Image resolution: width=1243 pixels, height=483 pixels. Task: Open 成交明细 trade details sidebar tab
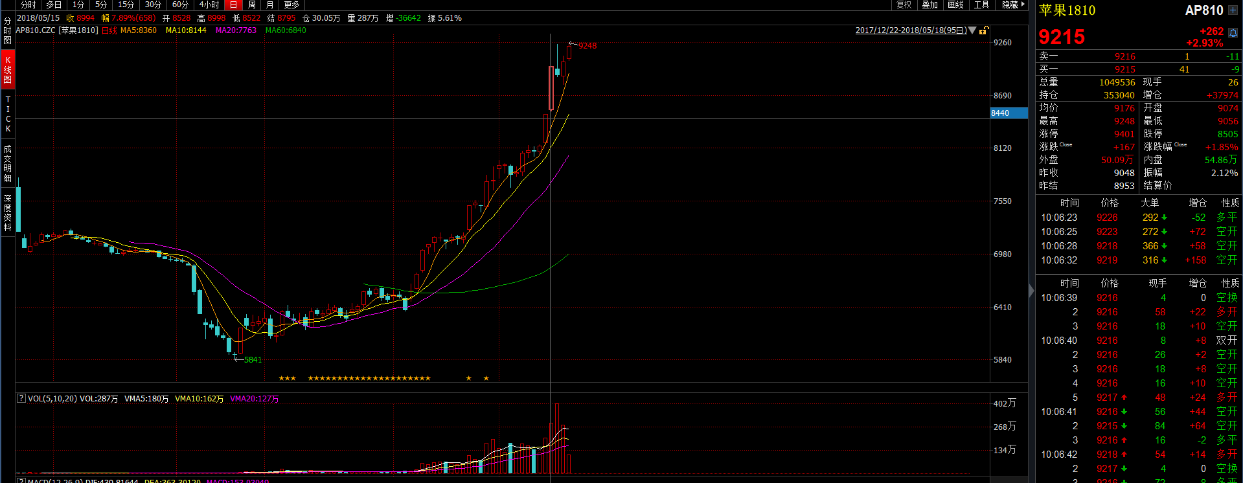coord(8,163)
